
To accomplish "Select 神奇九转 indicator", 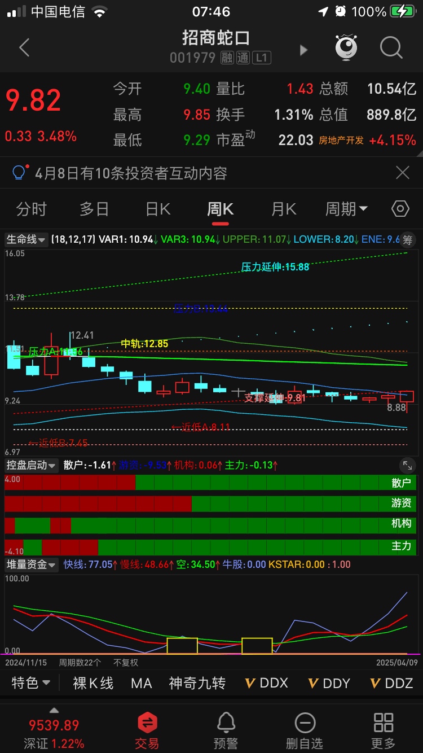I will click(197, 683).
